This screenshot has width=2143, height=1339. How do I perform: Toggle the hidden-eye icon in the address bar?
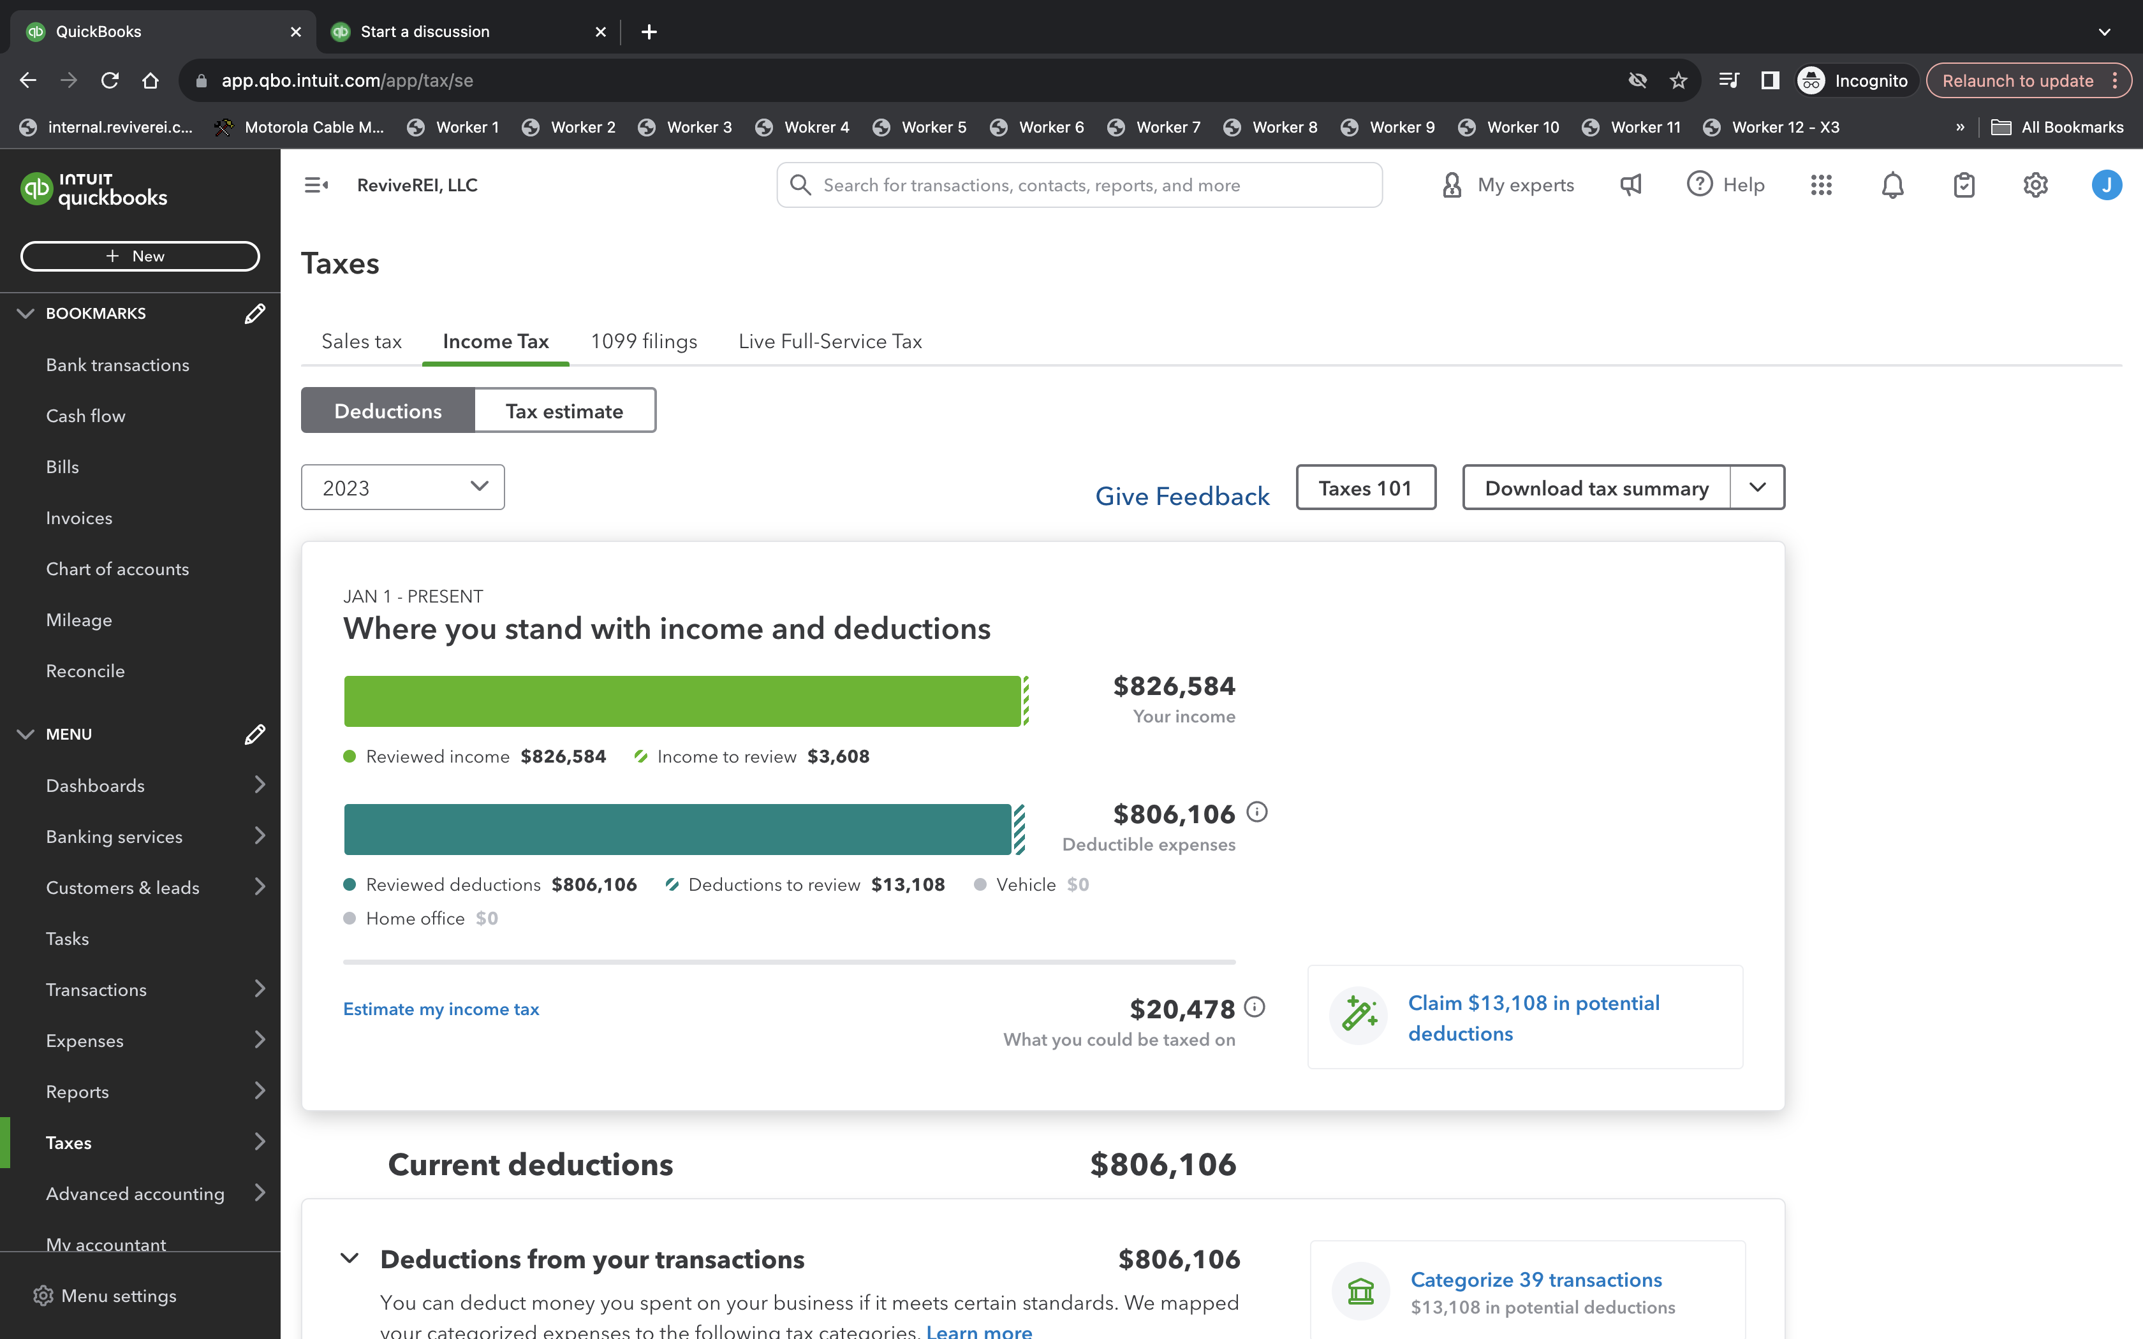(x=1637, y=80)
